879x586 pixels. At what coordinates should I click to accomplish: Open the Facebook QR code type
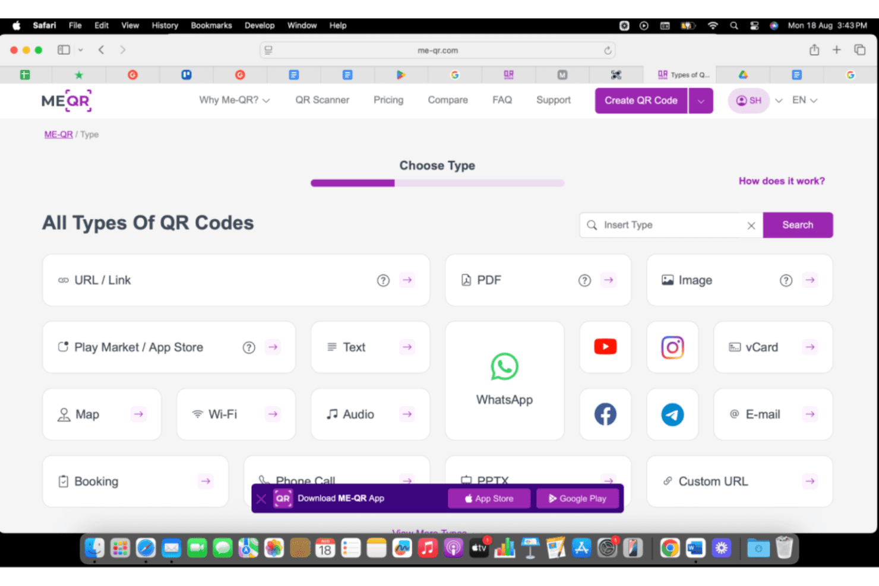pyautogui.click(x=605, y=414)
